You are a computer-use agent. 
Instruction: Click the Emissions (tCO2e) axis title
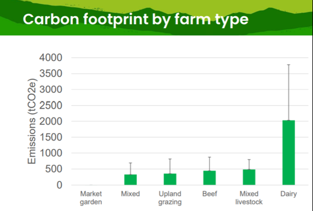[x=32, y=122]
